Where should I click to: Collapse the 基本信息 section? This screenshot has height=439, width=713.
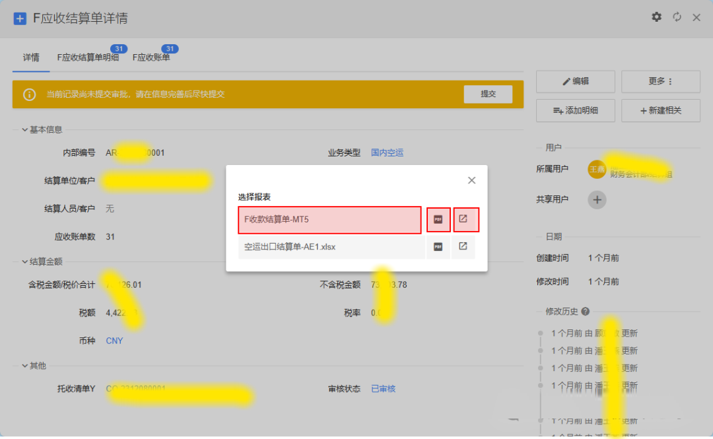coord(25,130)
